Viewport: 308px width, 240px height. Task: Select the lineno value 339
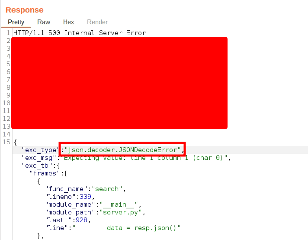coord(86,197)
